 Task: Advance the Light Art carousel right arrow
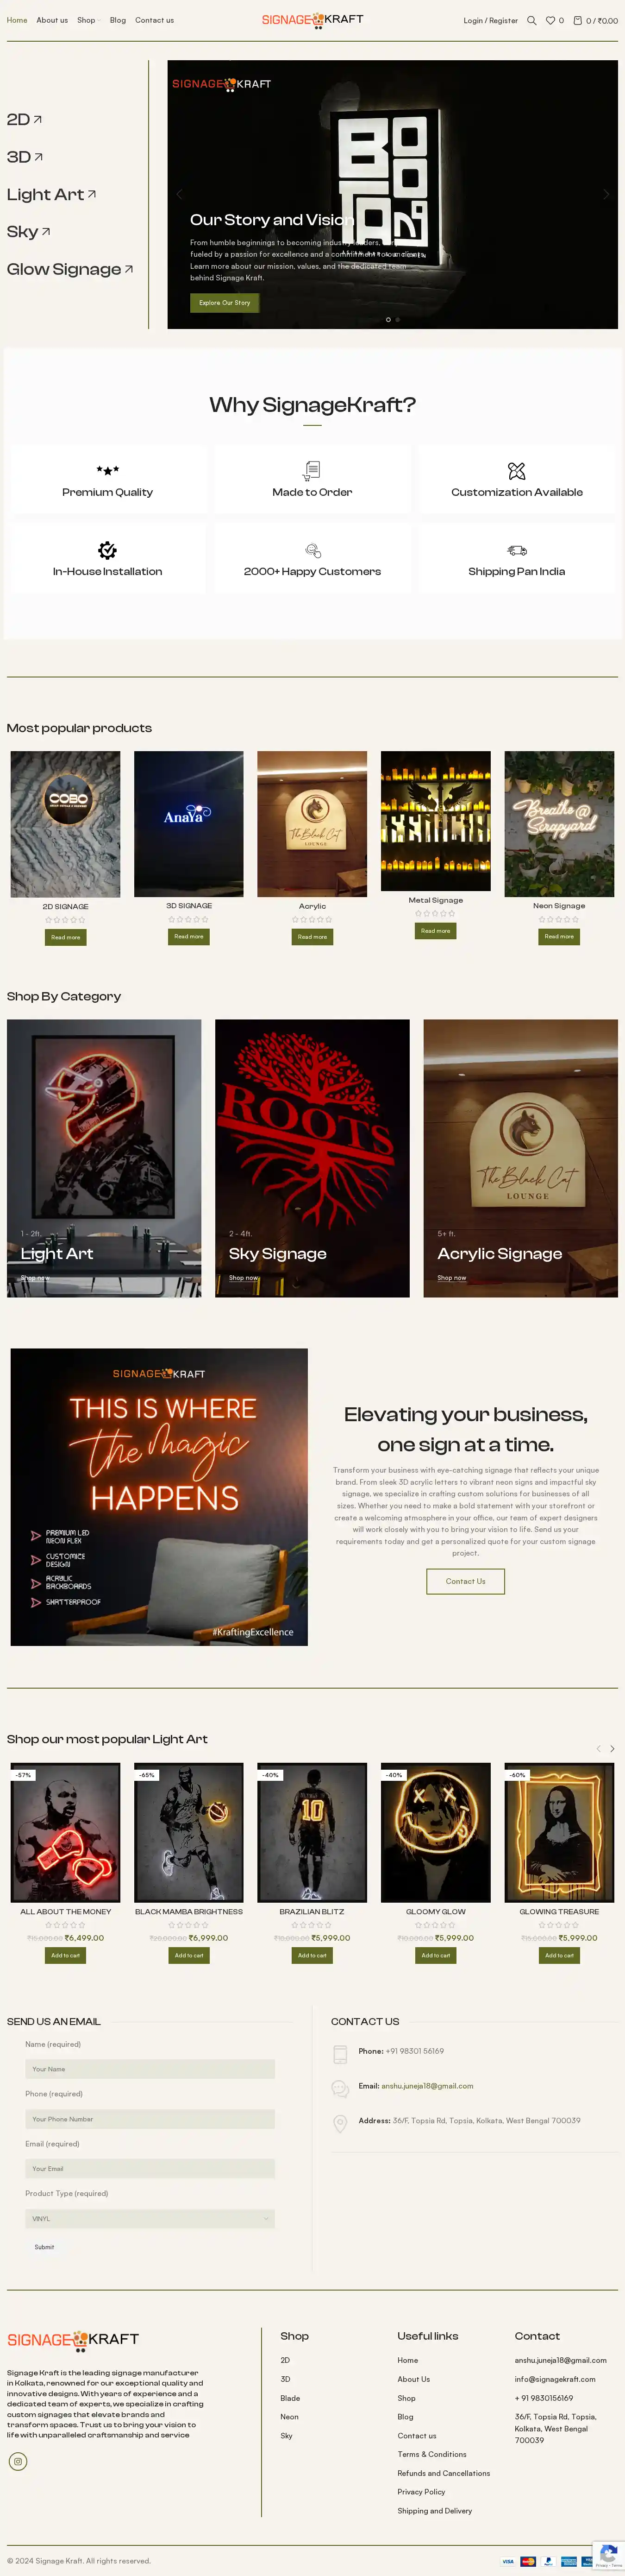click(612, 1748)
